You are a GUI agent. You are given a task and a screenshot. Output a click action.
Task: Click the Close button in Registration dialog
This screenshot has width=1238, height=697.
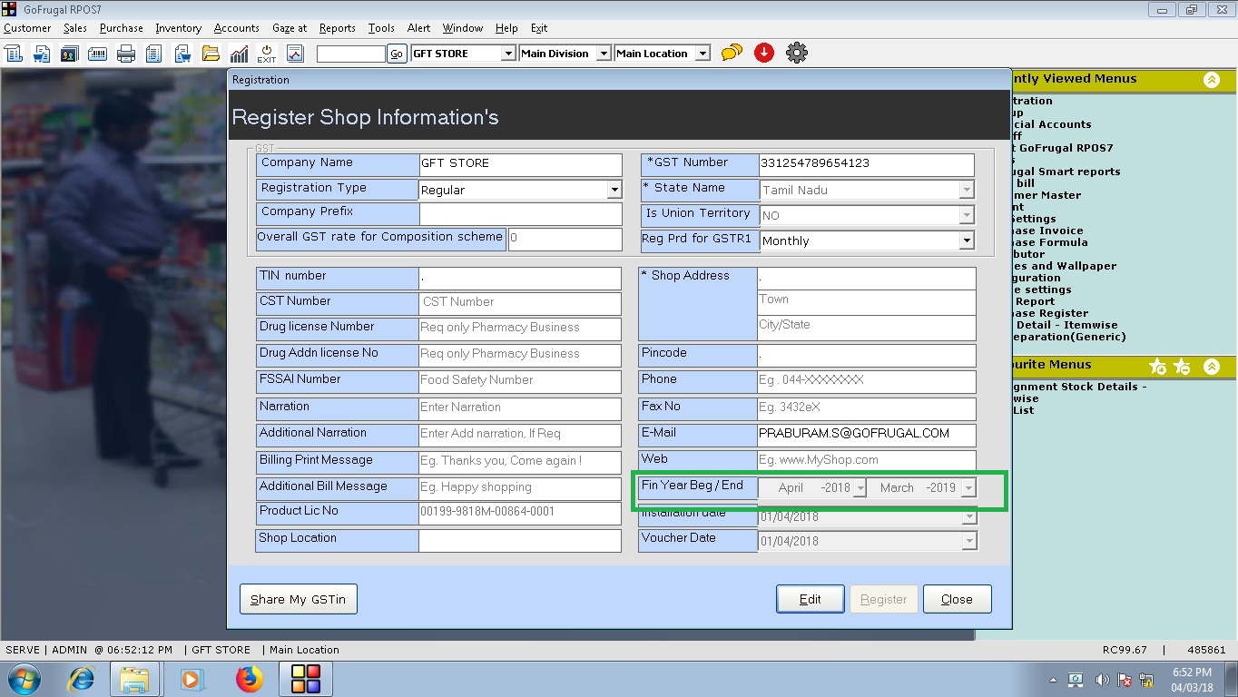point(957,599)
